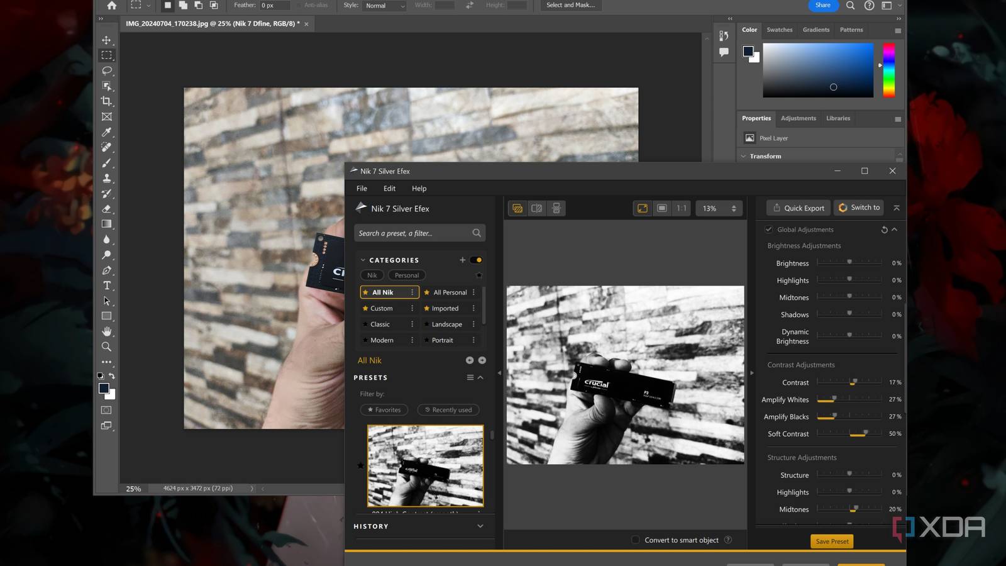The height and width of the screenshot is (566, 1006).
Task: Select the Move tool in Photoshop toolbar
Action: point(106,40)
